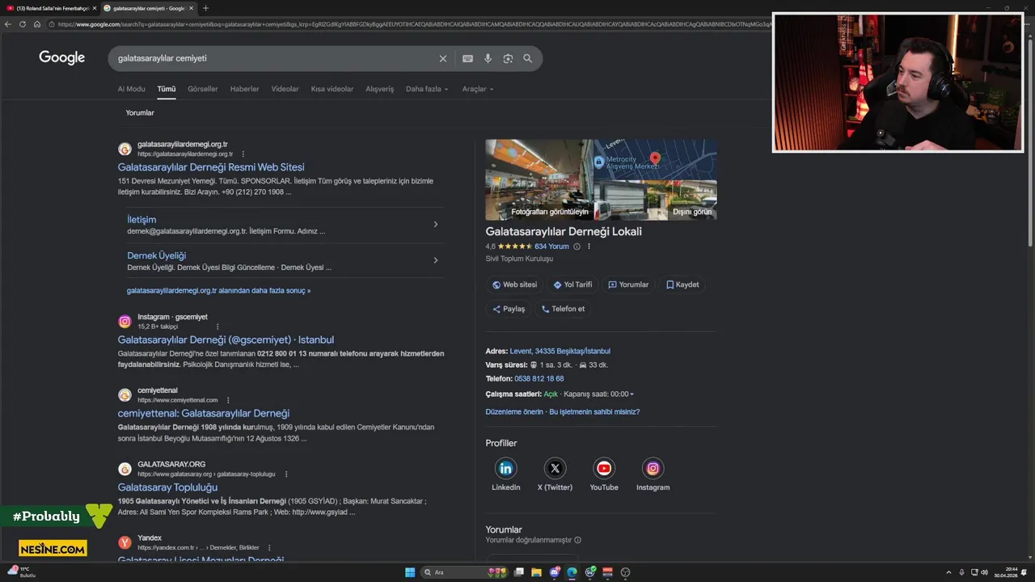The height and width of the screenshot is (582, 1035).
Task: Open File Explorer from the taskbar
Action: coord(536,572)
